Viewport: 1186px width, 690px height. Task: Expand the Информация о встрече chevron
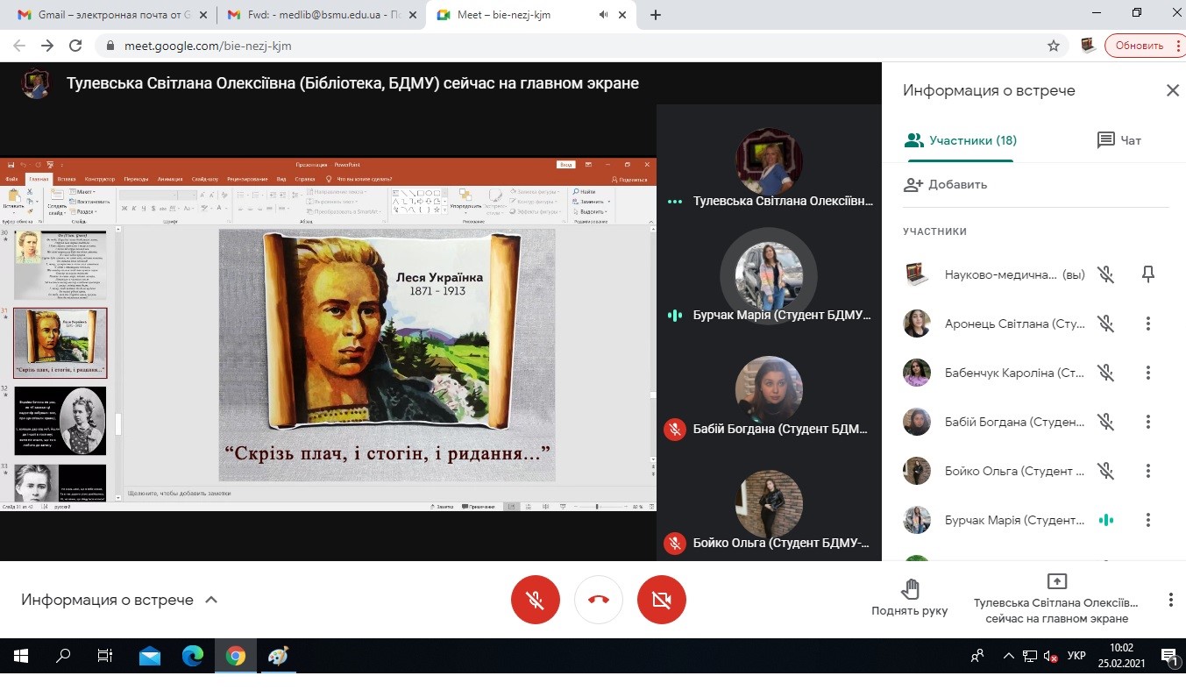pos(210,600)
